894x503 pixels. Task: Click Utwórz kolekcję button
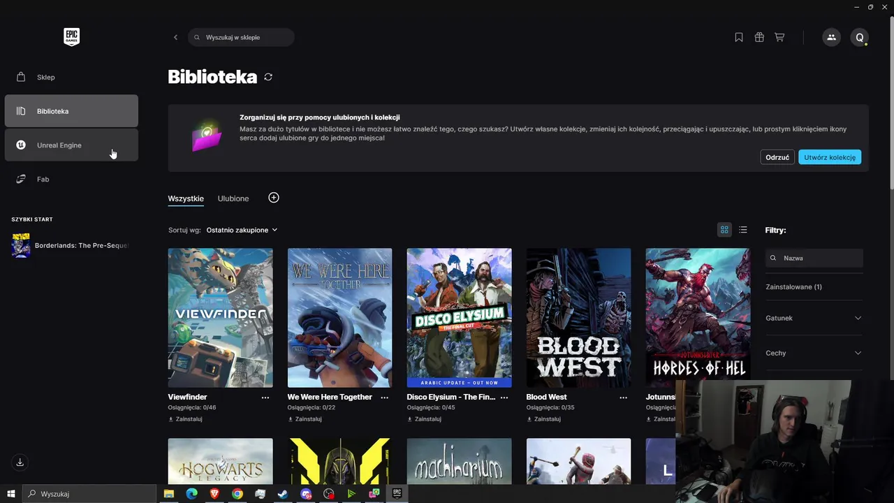(830, 157)
